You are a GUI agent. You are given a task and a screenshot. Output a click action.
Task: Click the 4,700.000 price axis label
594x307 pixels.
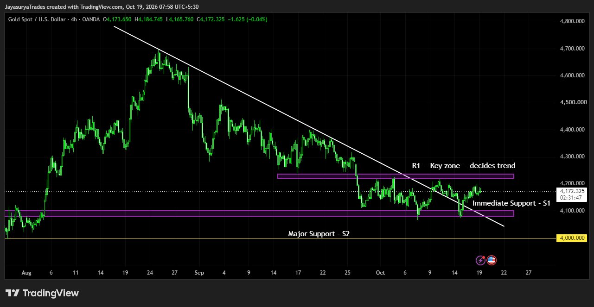click(x=573, y=48)
